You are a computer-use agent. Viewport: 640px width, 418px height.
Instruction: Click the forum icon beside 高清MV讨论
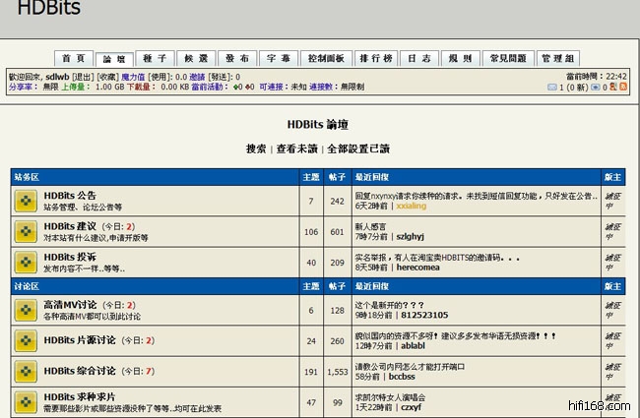click(26, 310)
